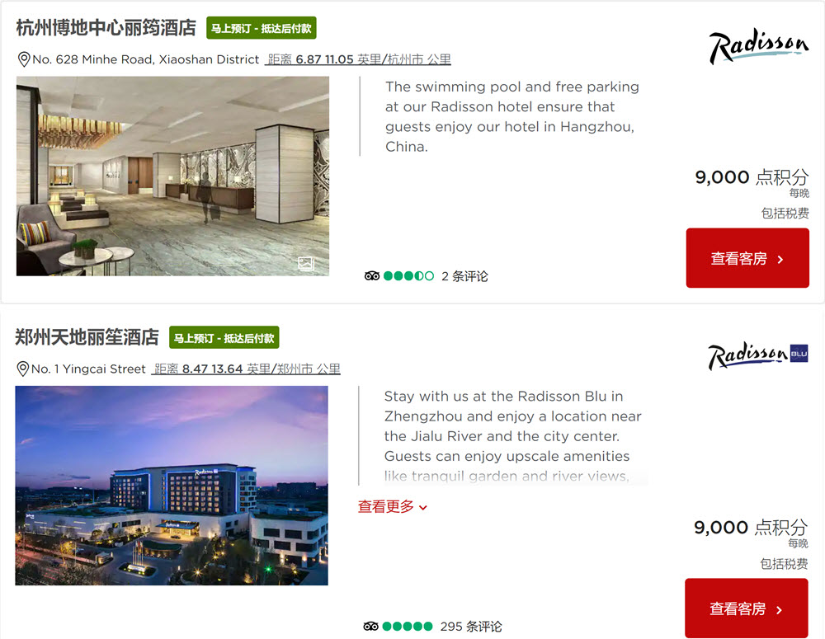Open the hotel lobby thumbnail image
Screen dimensions: 825x639
pyautogui.click(x=172, y=176)
